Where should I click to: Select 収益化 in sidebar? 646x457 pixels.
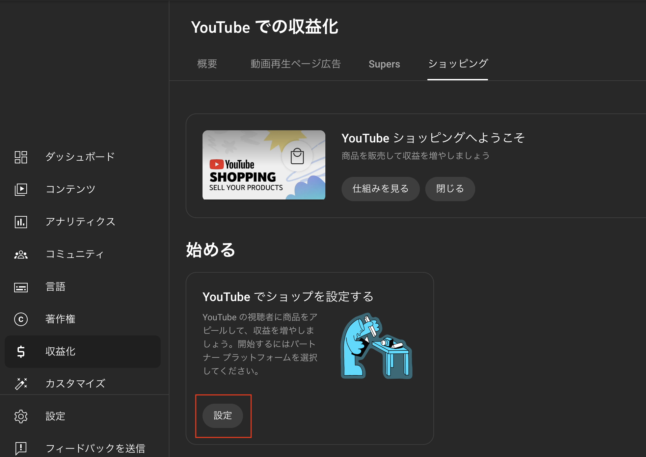(60, 351)
